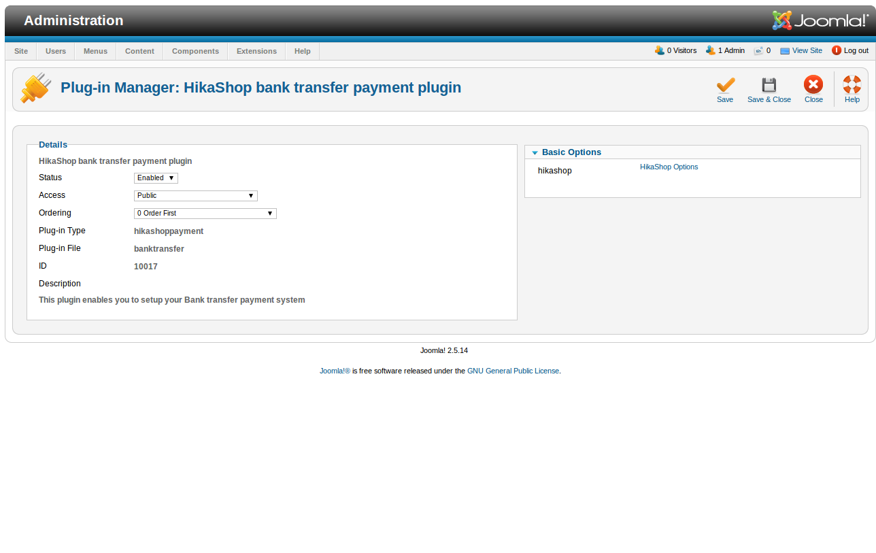The image size is (876, 553).
Task: Click the Visitors people icon
Action: tap(660, 50)
